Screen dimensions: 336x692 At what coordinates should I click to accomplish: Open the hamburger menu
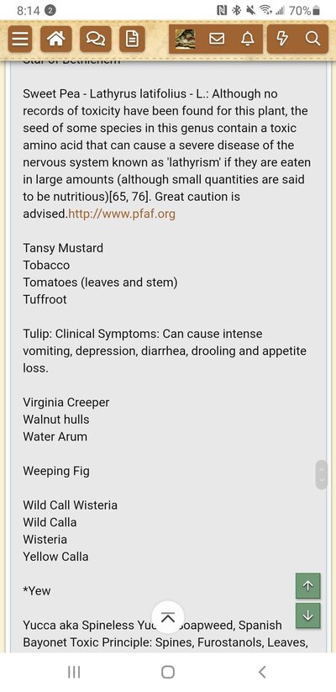(20, 39)
